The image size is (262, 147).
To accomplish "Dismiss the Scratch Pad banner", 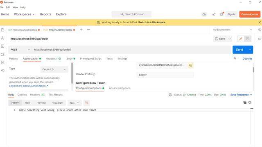I will tap(260, 22).
